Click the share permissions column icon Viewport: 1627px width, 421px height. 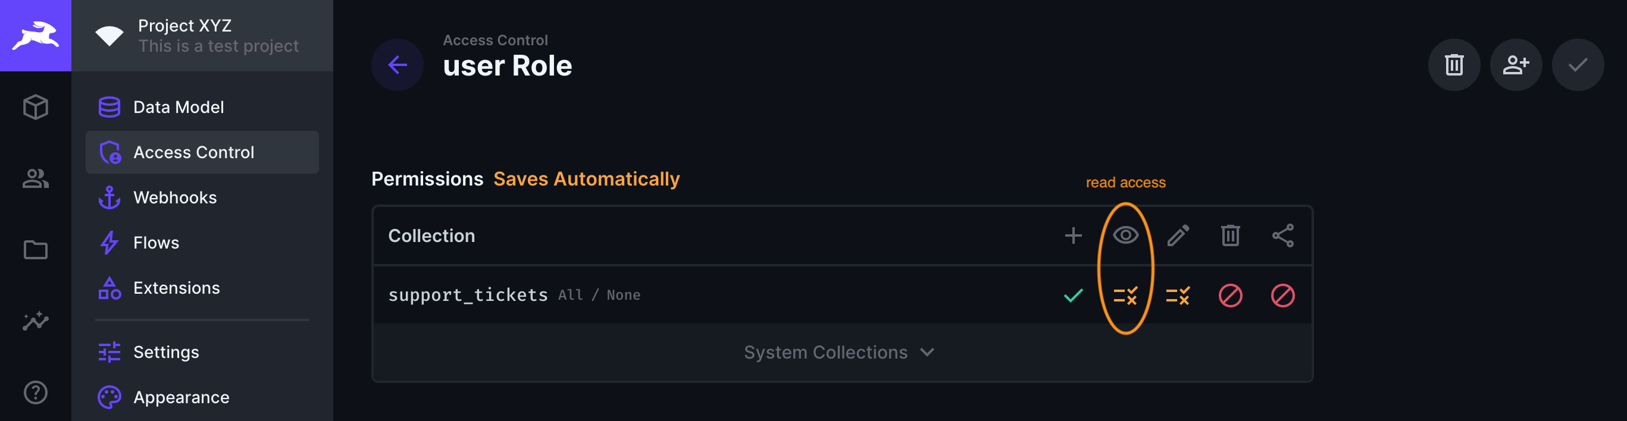1284,235
